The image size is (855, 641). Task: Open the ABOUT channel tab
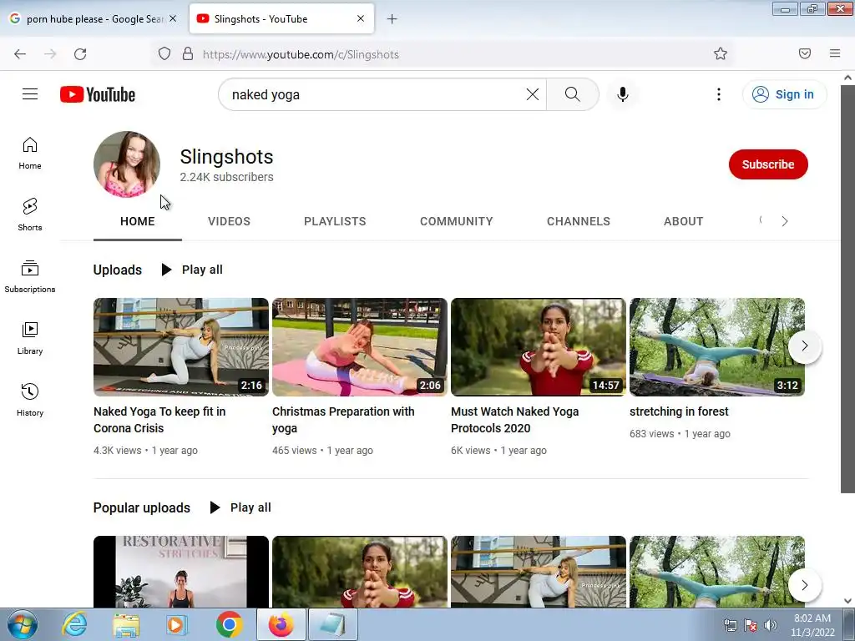pyautogui.click(x=683, y=221)
